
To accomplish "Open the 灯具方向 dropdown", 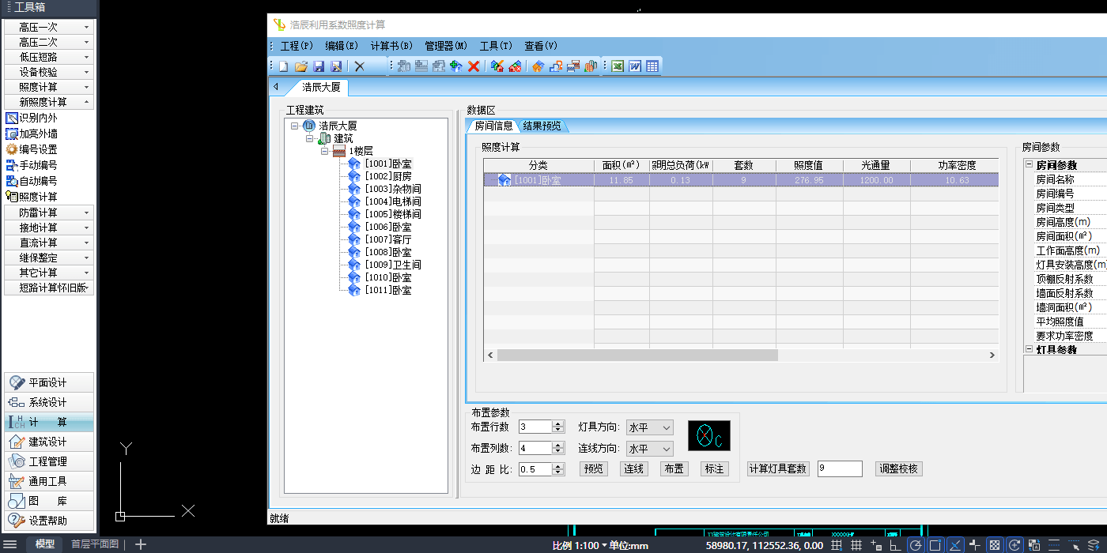I will tap(649, 427).
